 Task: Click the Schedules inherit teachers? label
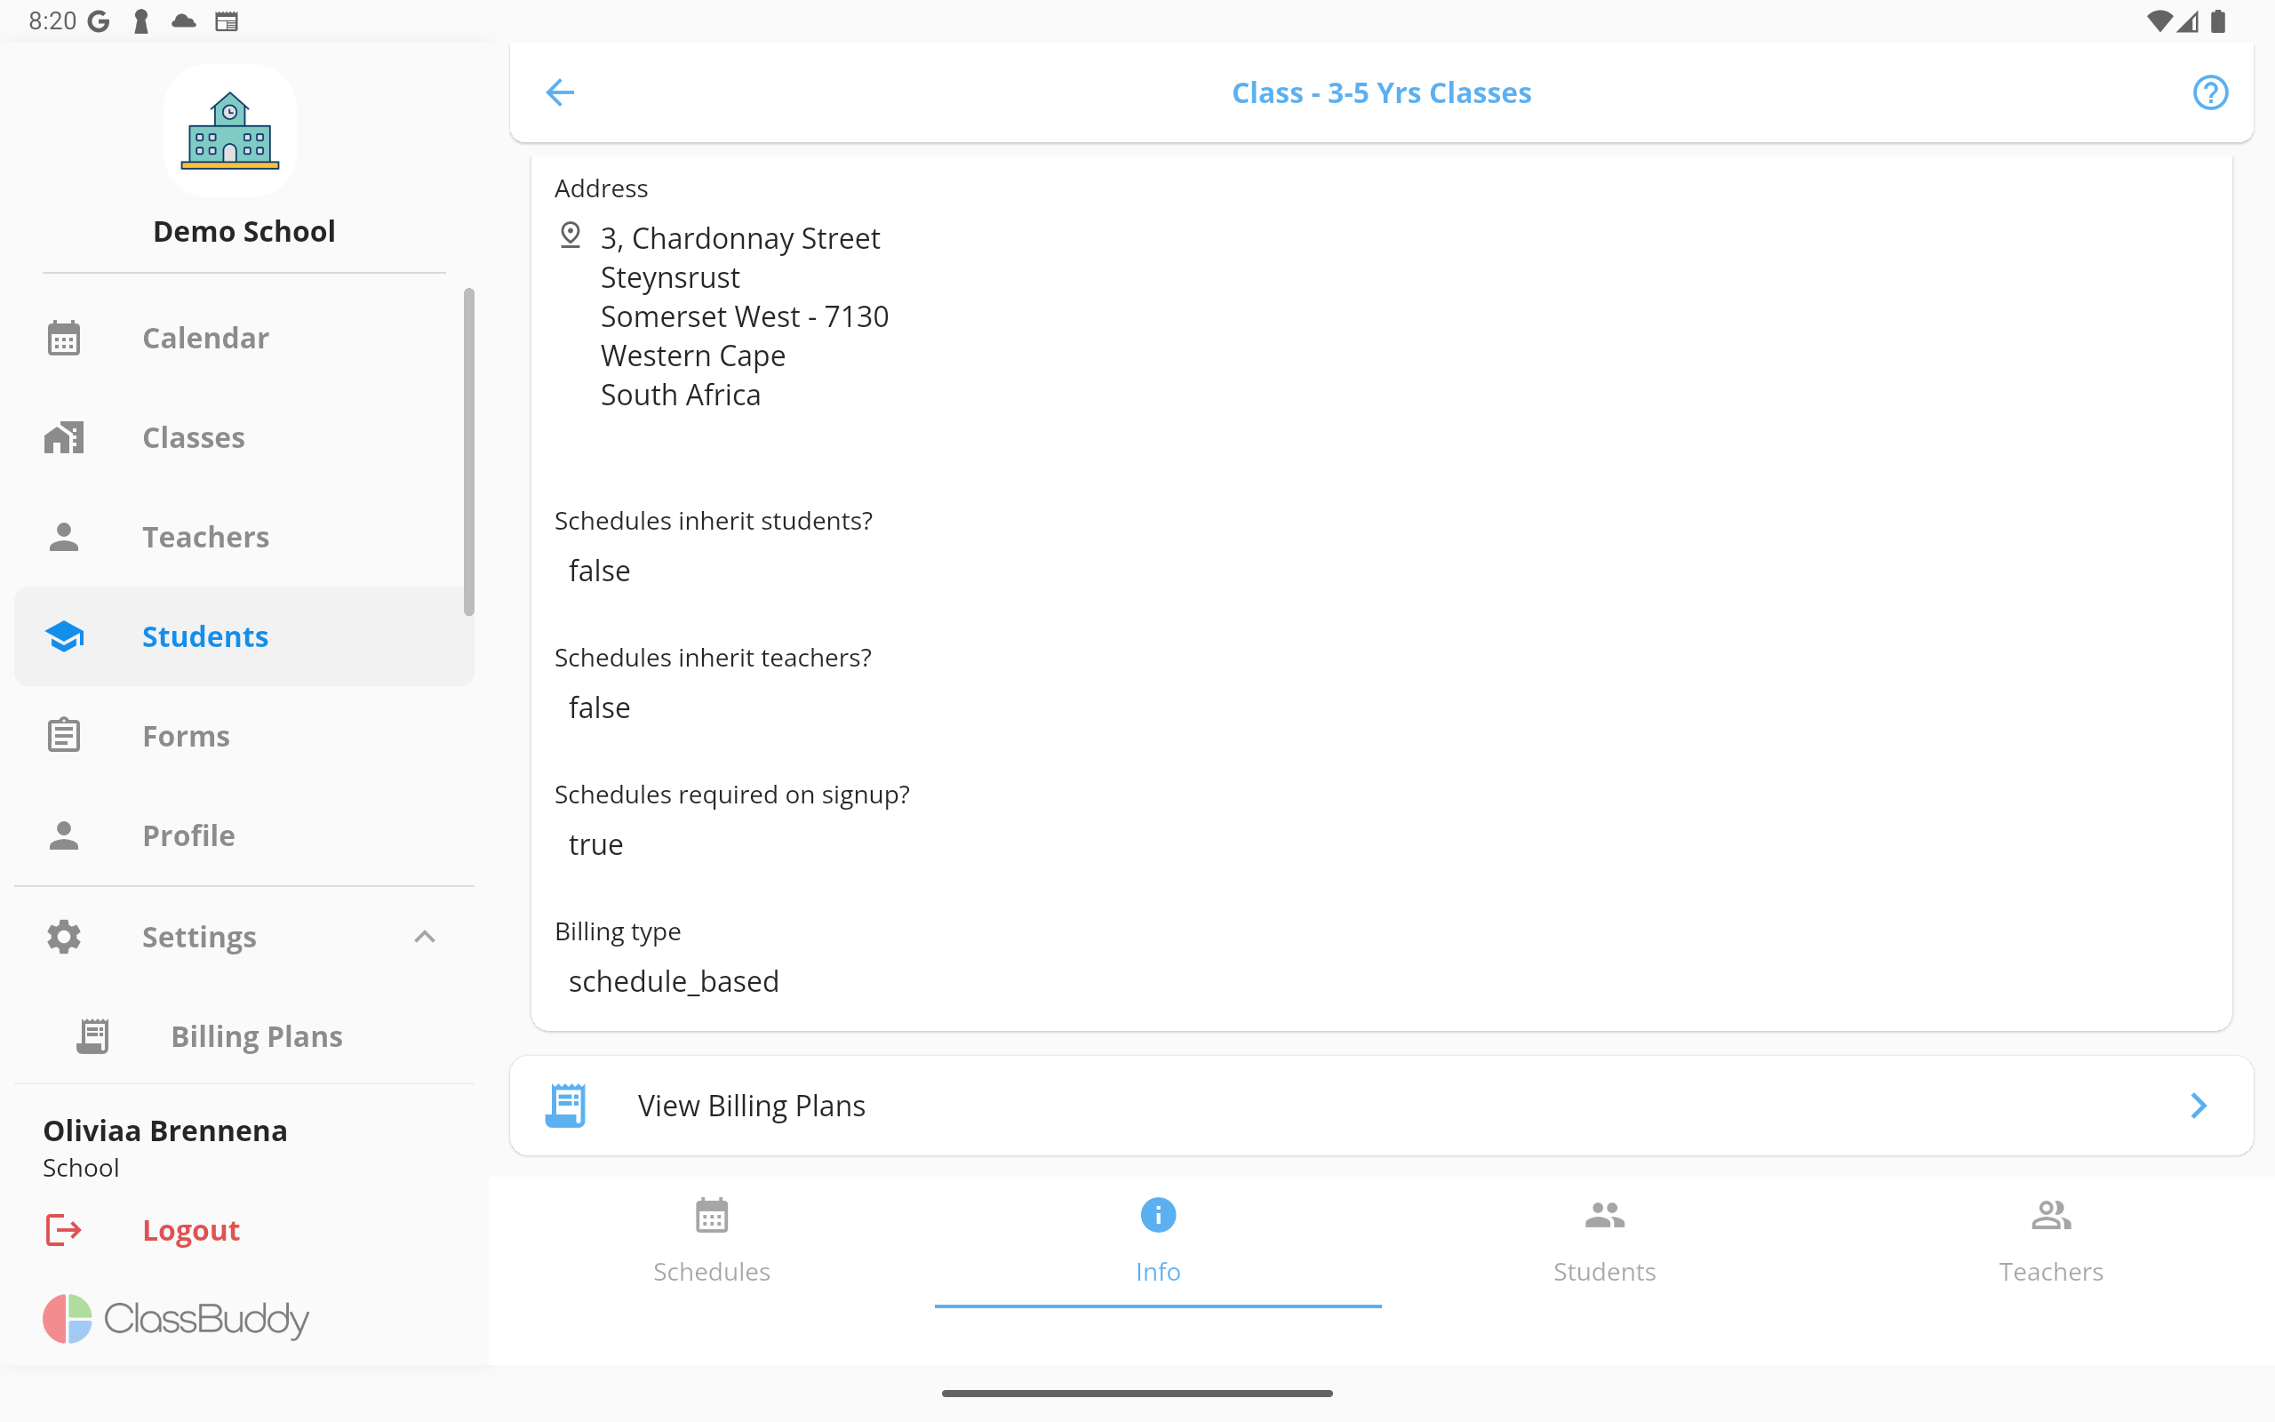(713, 658)
